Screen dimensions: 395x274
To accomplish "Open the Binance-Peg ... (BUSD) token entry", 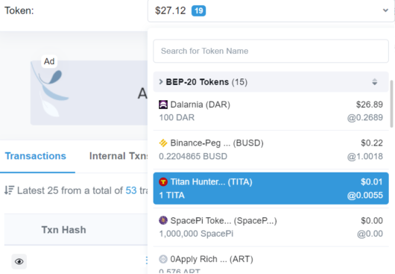I will 271,149.
